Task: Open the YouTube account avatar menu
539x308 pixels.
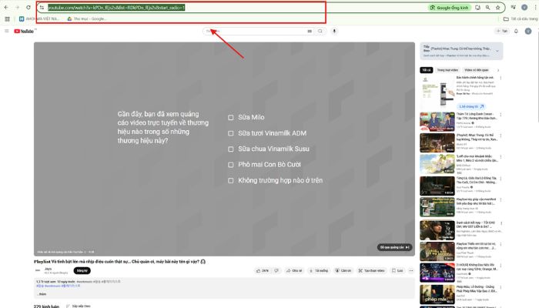Action: click(528, 31)
